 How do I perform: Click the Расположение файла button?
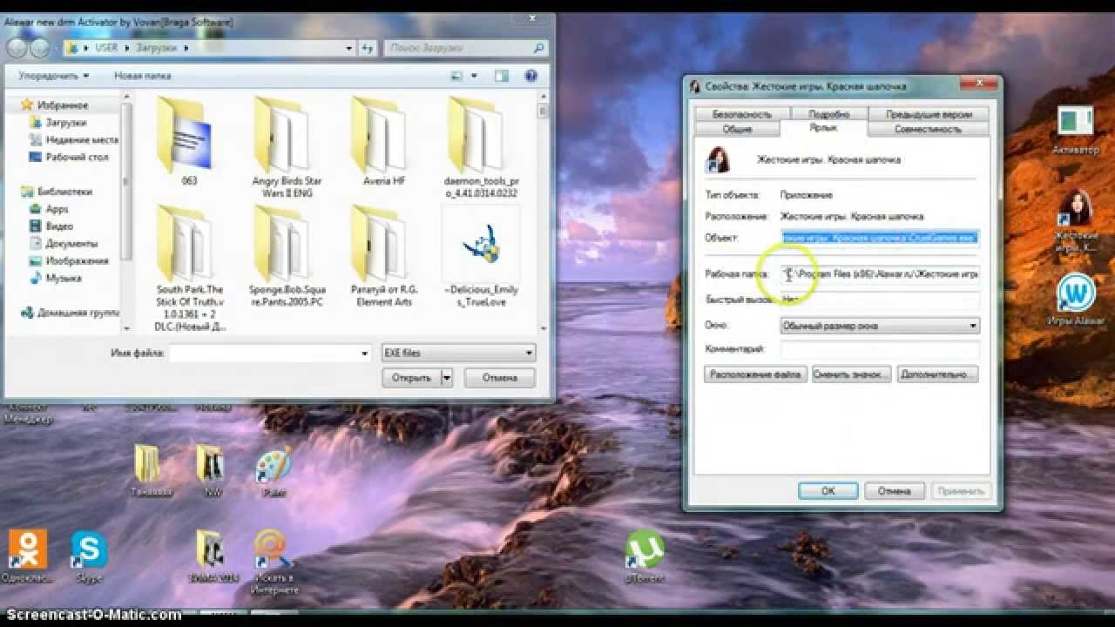coord(755,374)
